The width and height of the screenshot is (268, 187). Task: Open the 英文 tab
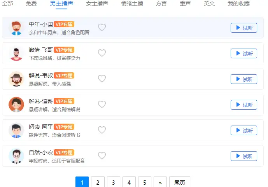click(209, 3)
